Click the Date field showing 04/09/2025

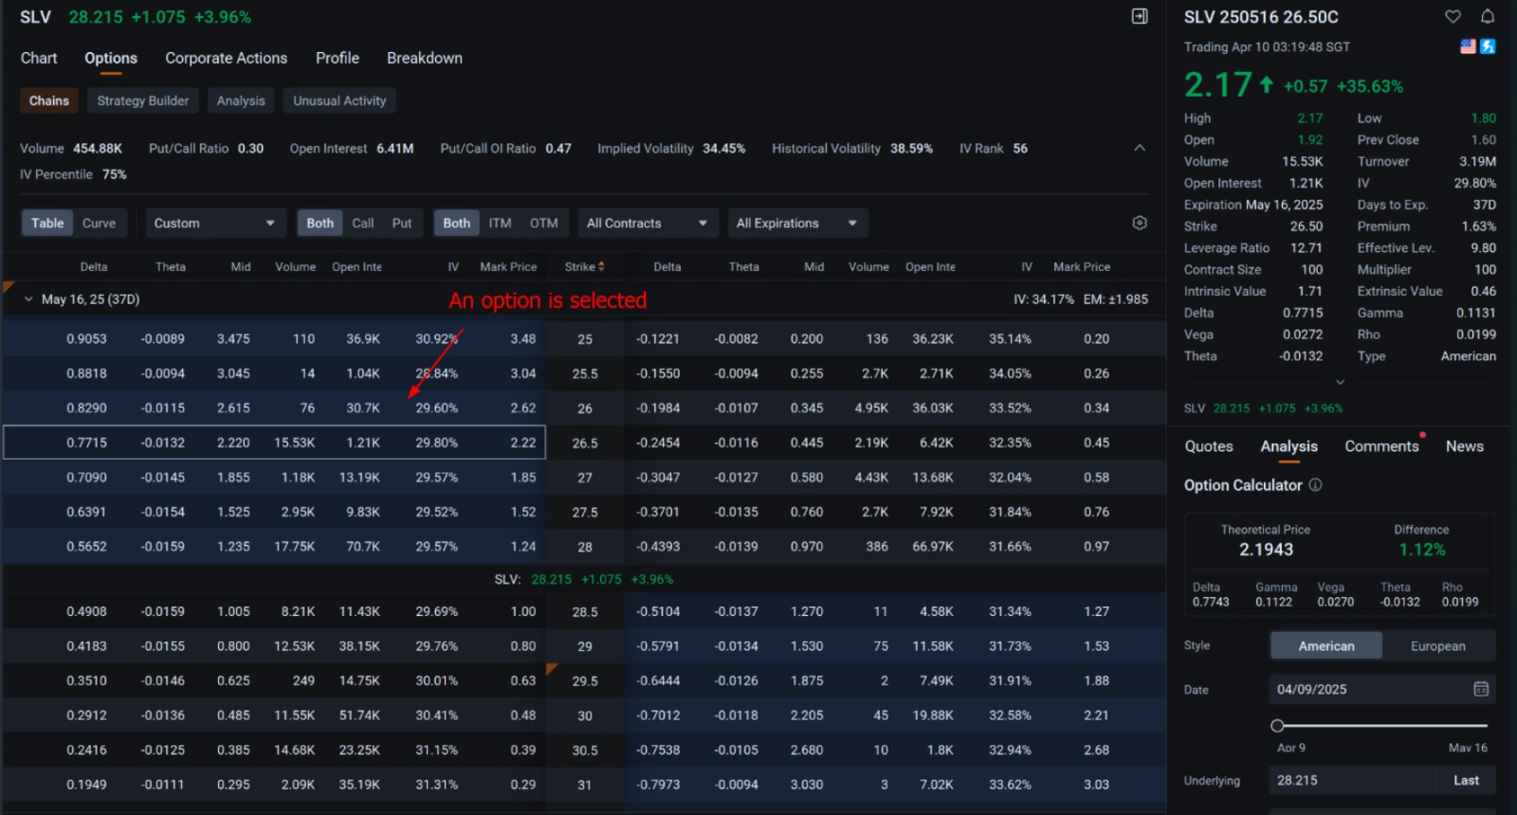coord(1381,689)
